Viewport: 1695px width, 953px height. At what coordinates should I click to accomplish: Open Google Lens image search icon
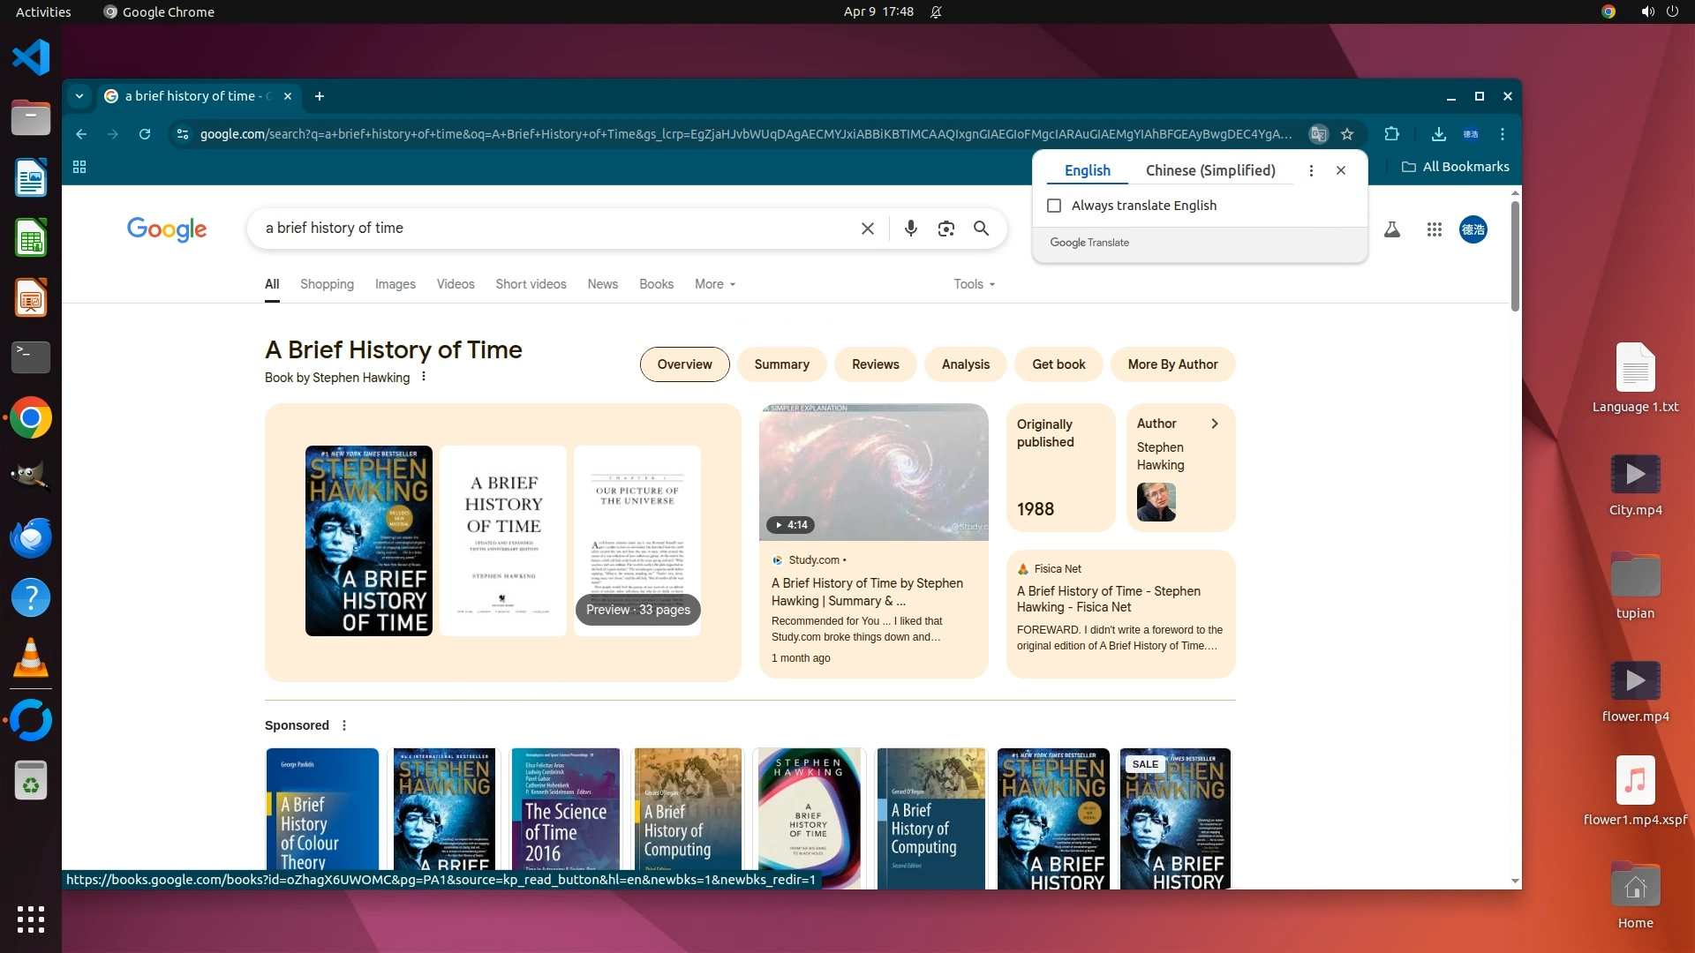945,229
